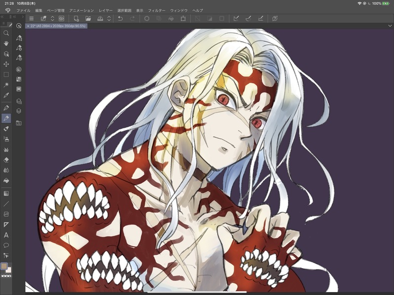
Task: Select the Operation object tool
Action: (x=6, y=54)
